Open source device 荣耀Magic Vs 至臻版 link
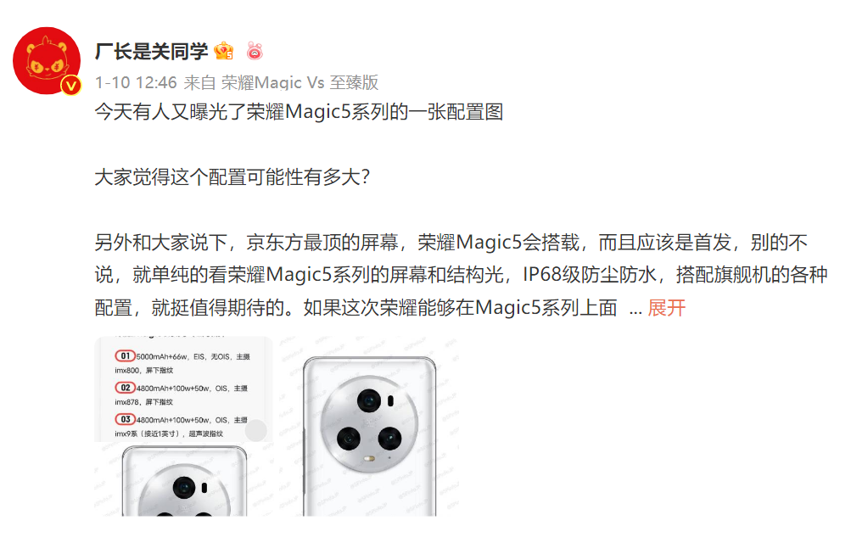The width and height of the screenshot is (851, 537). (x=300, y=82)
